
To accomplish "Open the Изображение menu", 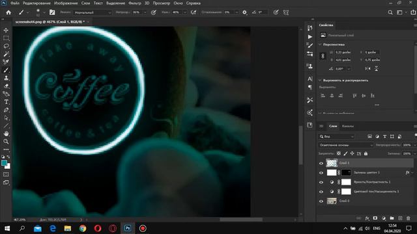I will pyautogui.click(x=66, y=3).
